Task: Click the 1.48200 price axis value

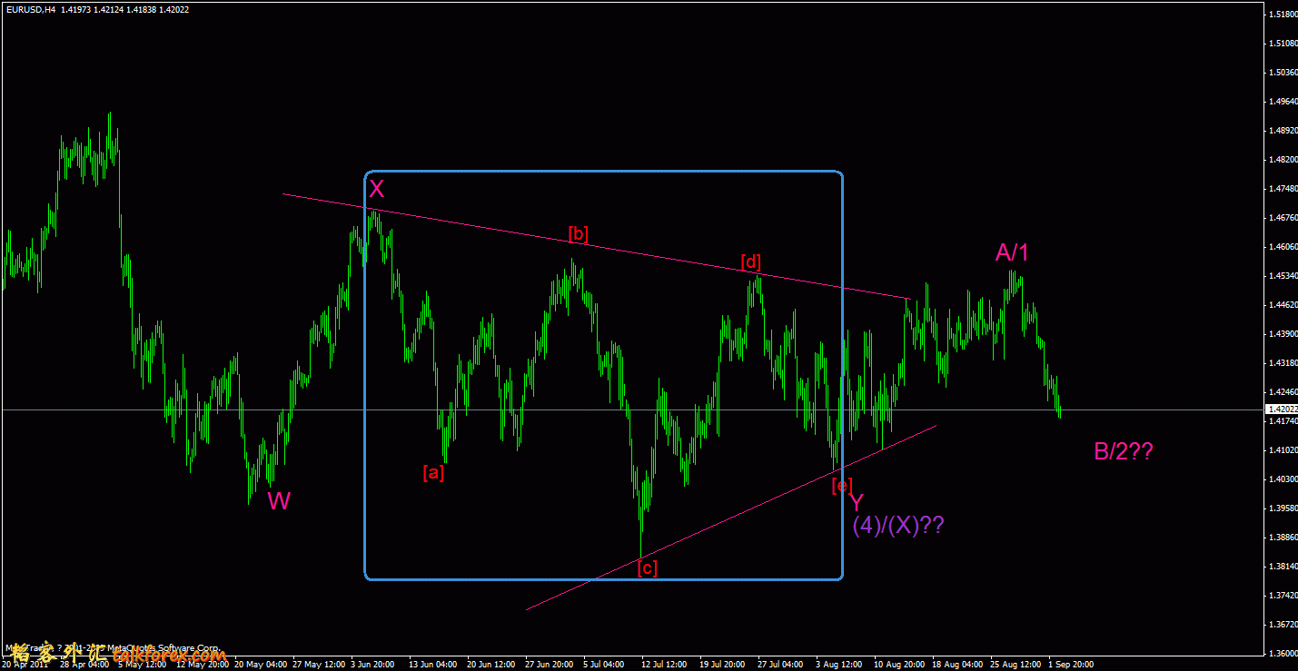Action: 1283,159
